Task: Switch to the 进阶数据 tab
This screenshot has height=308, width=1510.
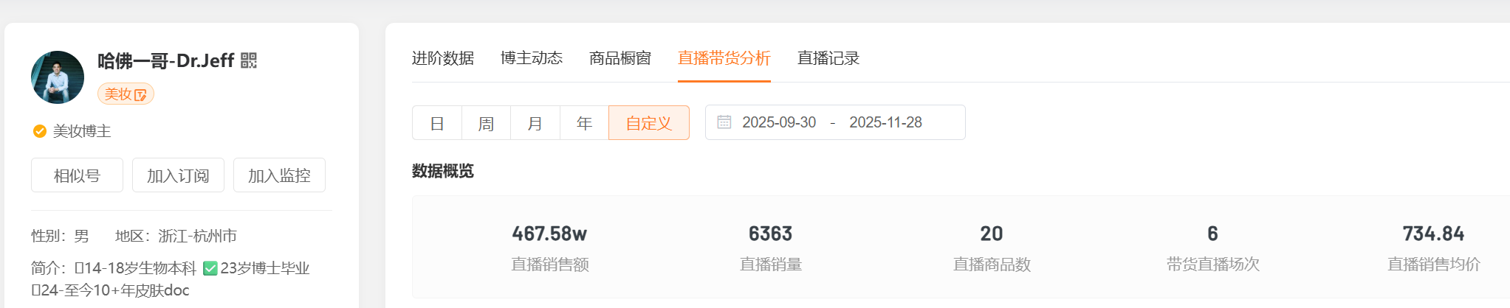Action: pos(443,58)
